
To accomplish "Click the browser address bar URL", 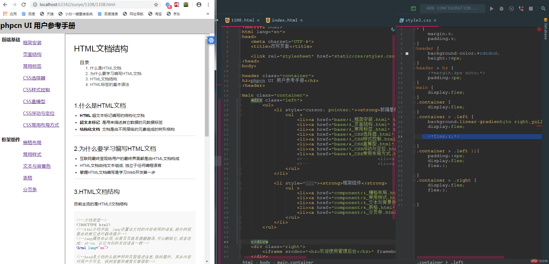I will [77, 5].
